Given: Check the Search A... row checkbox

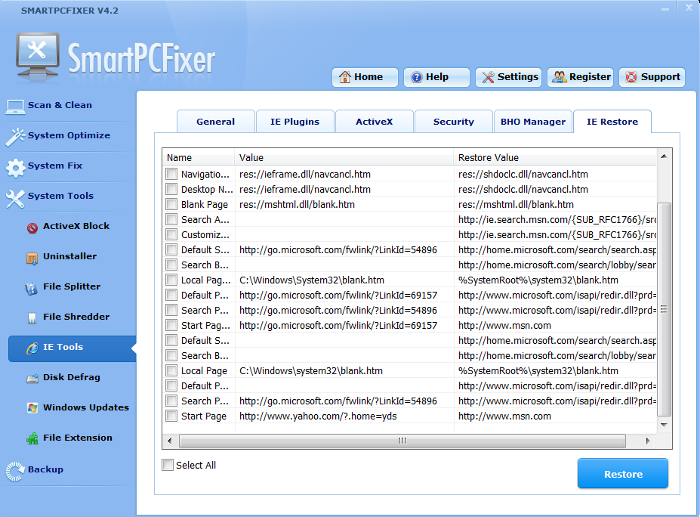Looking at the screenshot, I should [171, 219].
